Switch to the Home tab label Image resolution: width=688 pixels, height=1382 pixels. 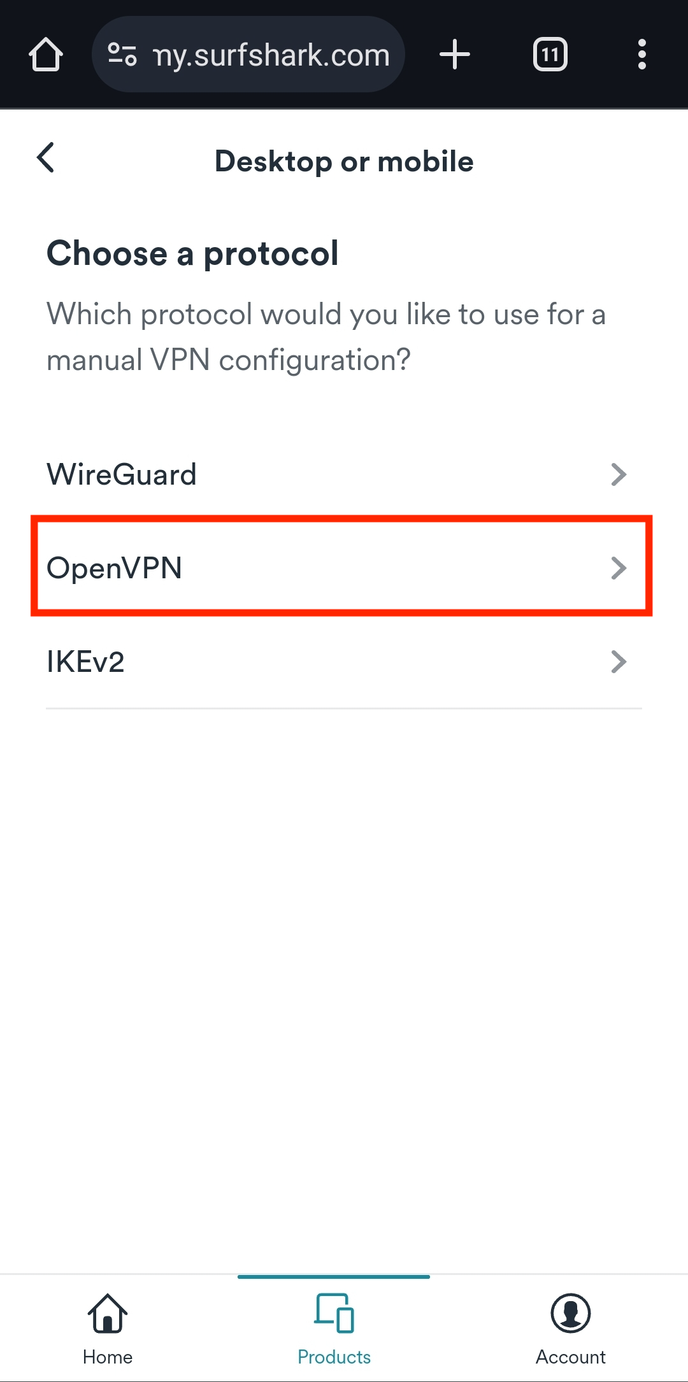[x=108, y=1357]
